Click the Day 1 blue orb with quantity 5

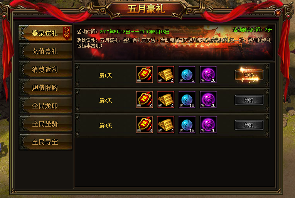pyautogui.click(x=187, y=74)
